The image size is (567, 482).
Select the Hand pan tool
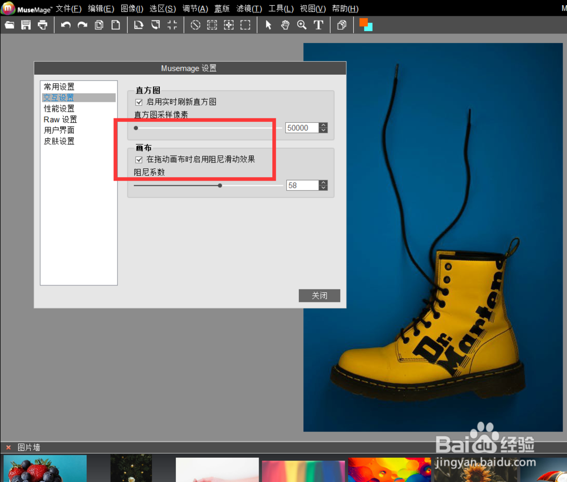coord(285,25)
